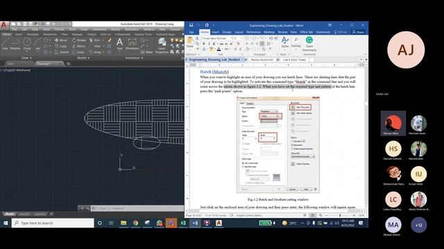Select the Text tool in Annotation panel

[x=120, y=44]
